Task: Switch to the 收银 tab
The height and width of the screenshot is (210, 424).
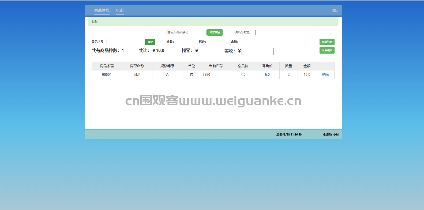Action: [x=120, y=10]
